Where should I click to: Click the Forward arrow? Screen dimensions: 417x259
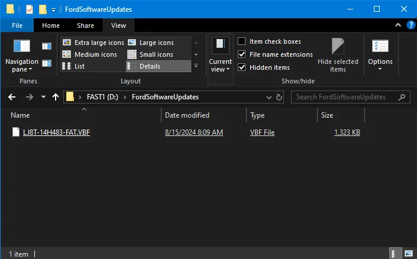coord(29,97)
